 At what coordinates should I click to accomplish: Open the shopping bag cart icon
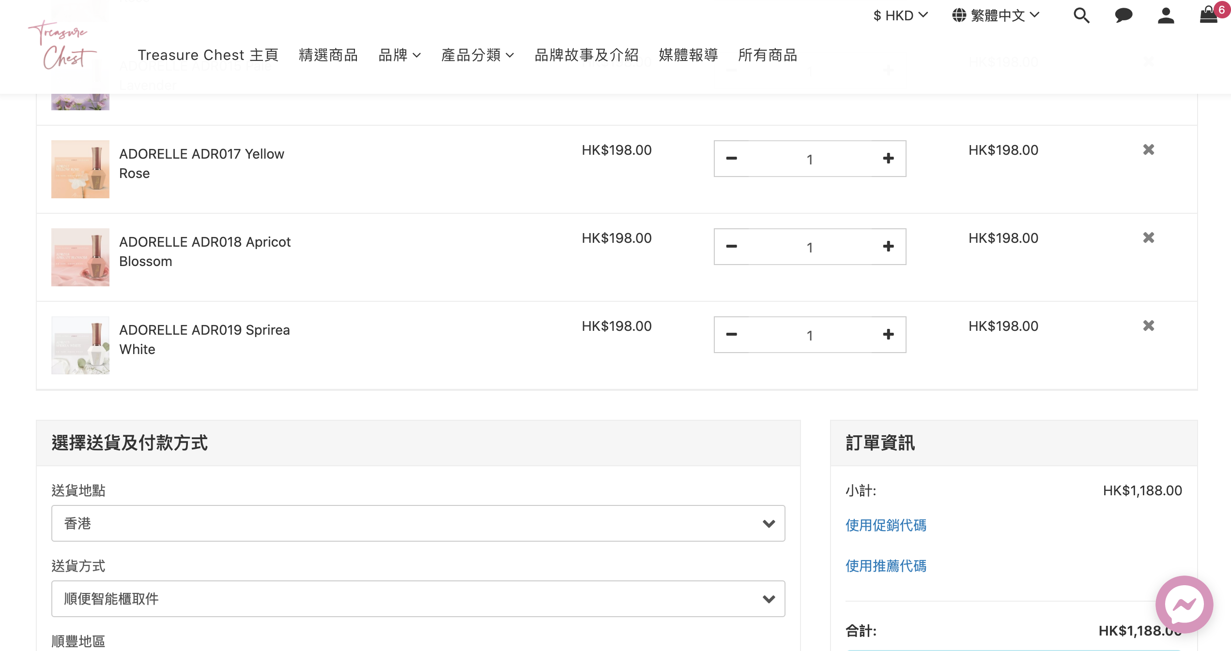pyautogui.click(x=1209, y=15)
